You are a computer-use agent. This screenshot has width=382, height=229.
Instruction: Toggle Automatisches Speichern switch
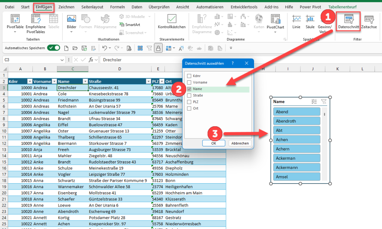[x=54, y=48]
